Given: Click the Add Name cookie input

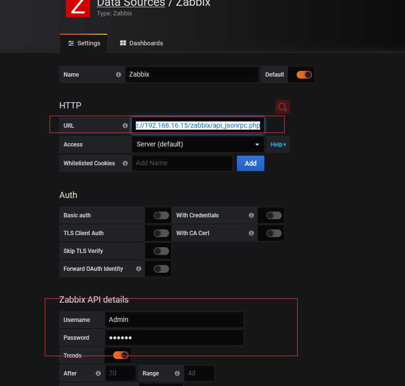Looking at the screenshot, I should pos(182,163).
